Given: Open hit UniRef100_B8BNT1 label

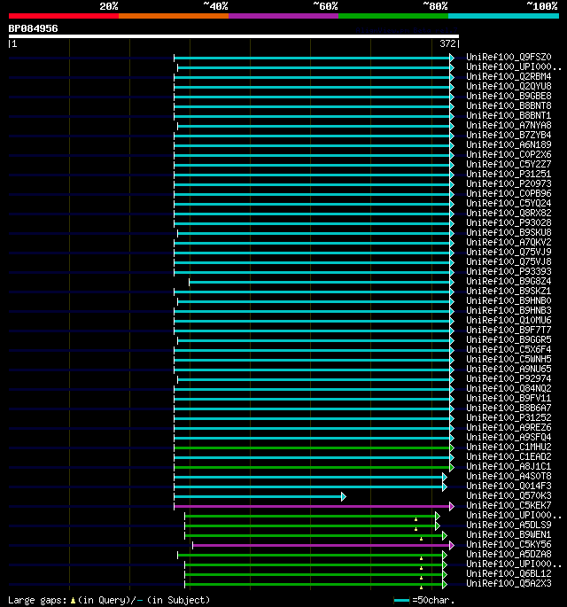Looking at the screenshot, I should pos(509,115).
